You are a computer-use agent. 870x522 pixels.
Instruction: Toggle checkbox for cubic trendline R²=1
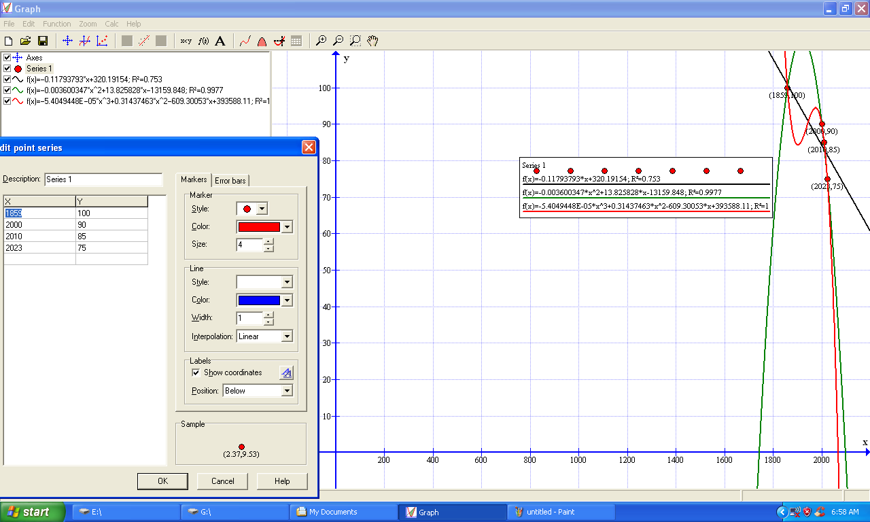[x=7, y=101]
